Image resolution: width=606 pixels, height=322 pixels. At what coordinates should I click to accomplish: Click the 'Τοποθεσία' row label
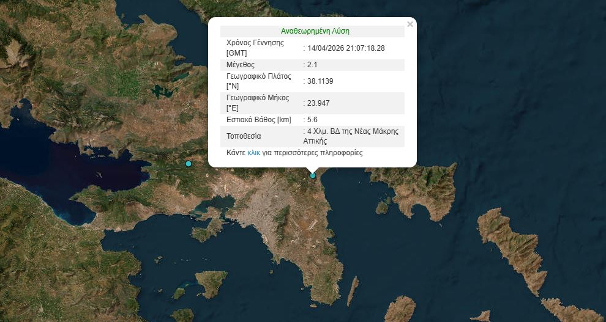point(243,136)
